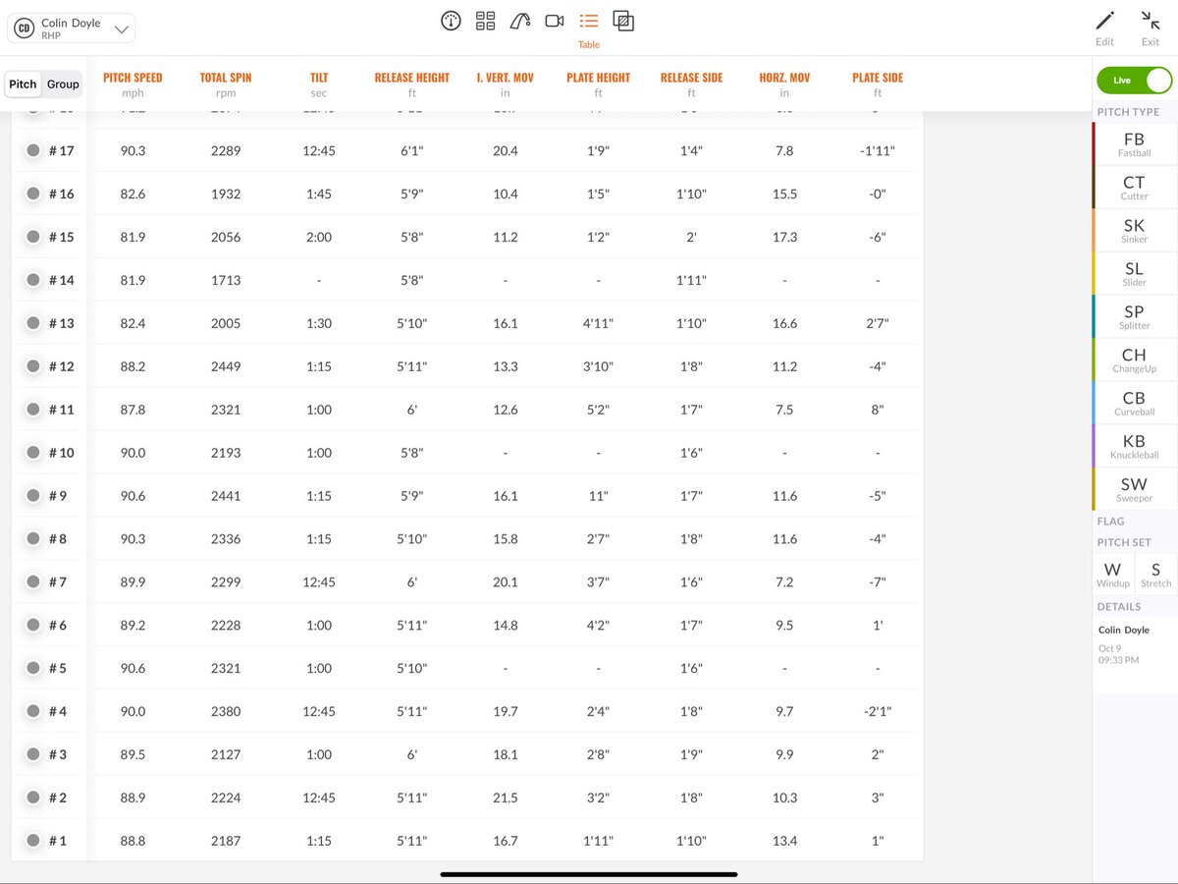Select the radio circle for pitch #2
The height and width of the screenshot is (884, 1178).
[33, 798]
